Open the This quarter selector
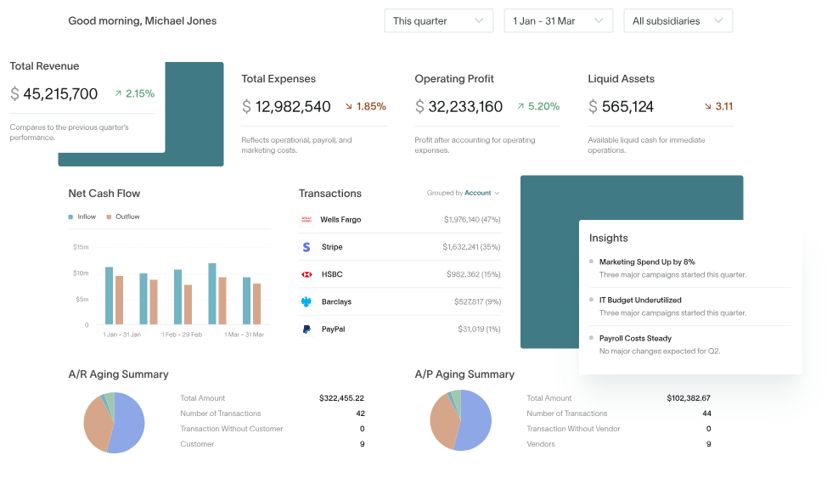 (438, 20)
